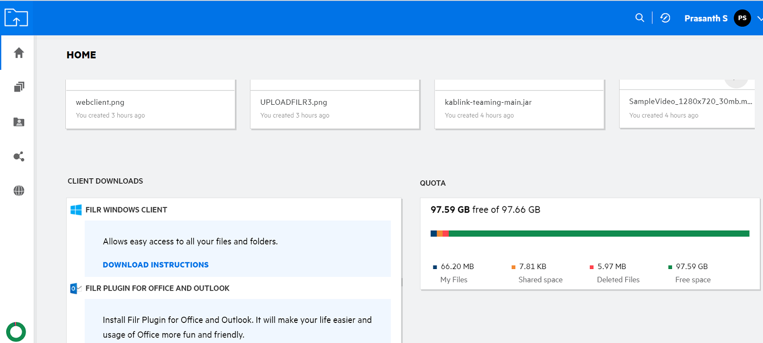
Task: Open Net Folders globe icon
Action: [x=19, y=191]
